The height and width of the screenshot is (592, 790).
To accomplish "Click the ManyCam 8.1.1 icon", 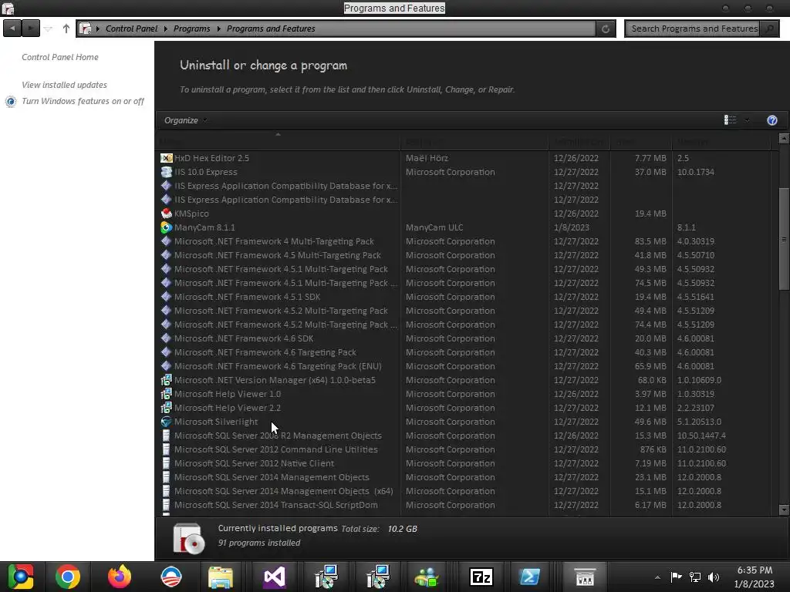I will [x=167, y=227].
